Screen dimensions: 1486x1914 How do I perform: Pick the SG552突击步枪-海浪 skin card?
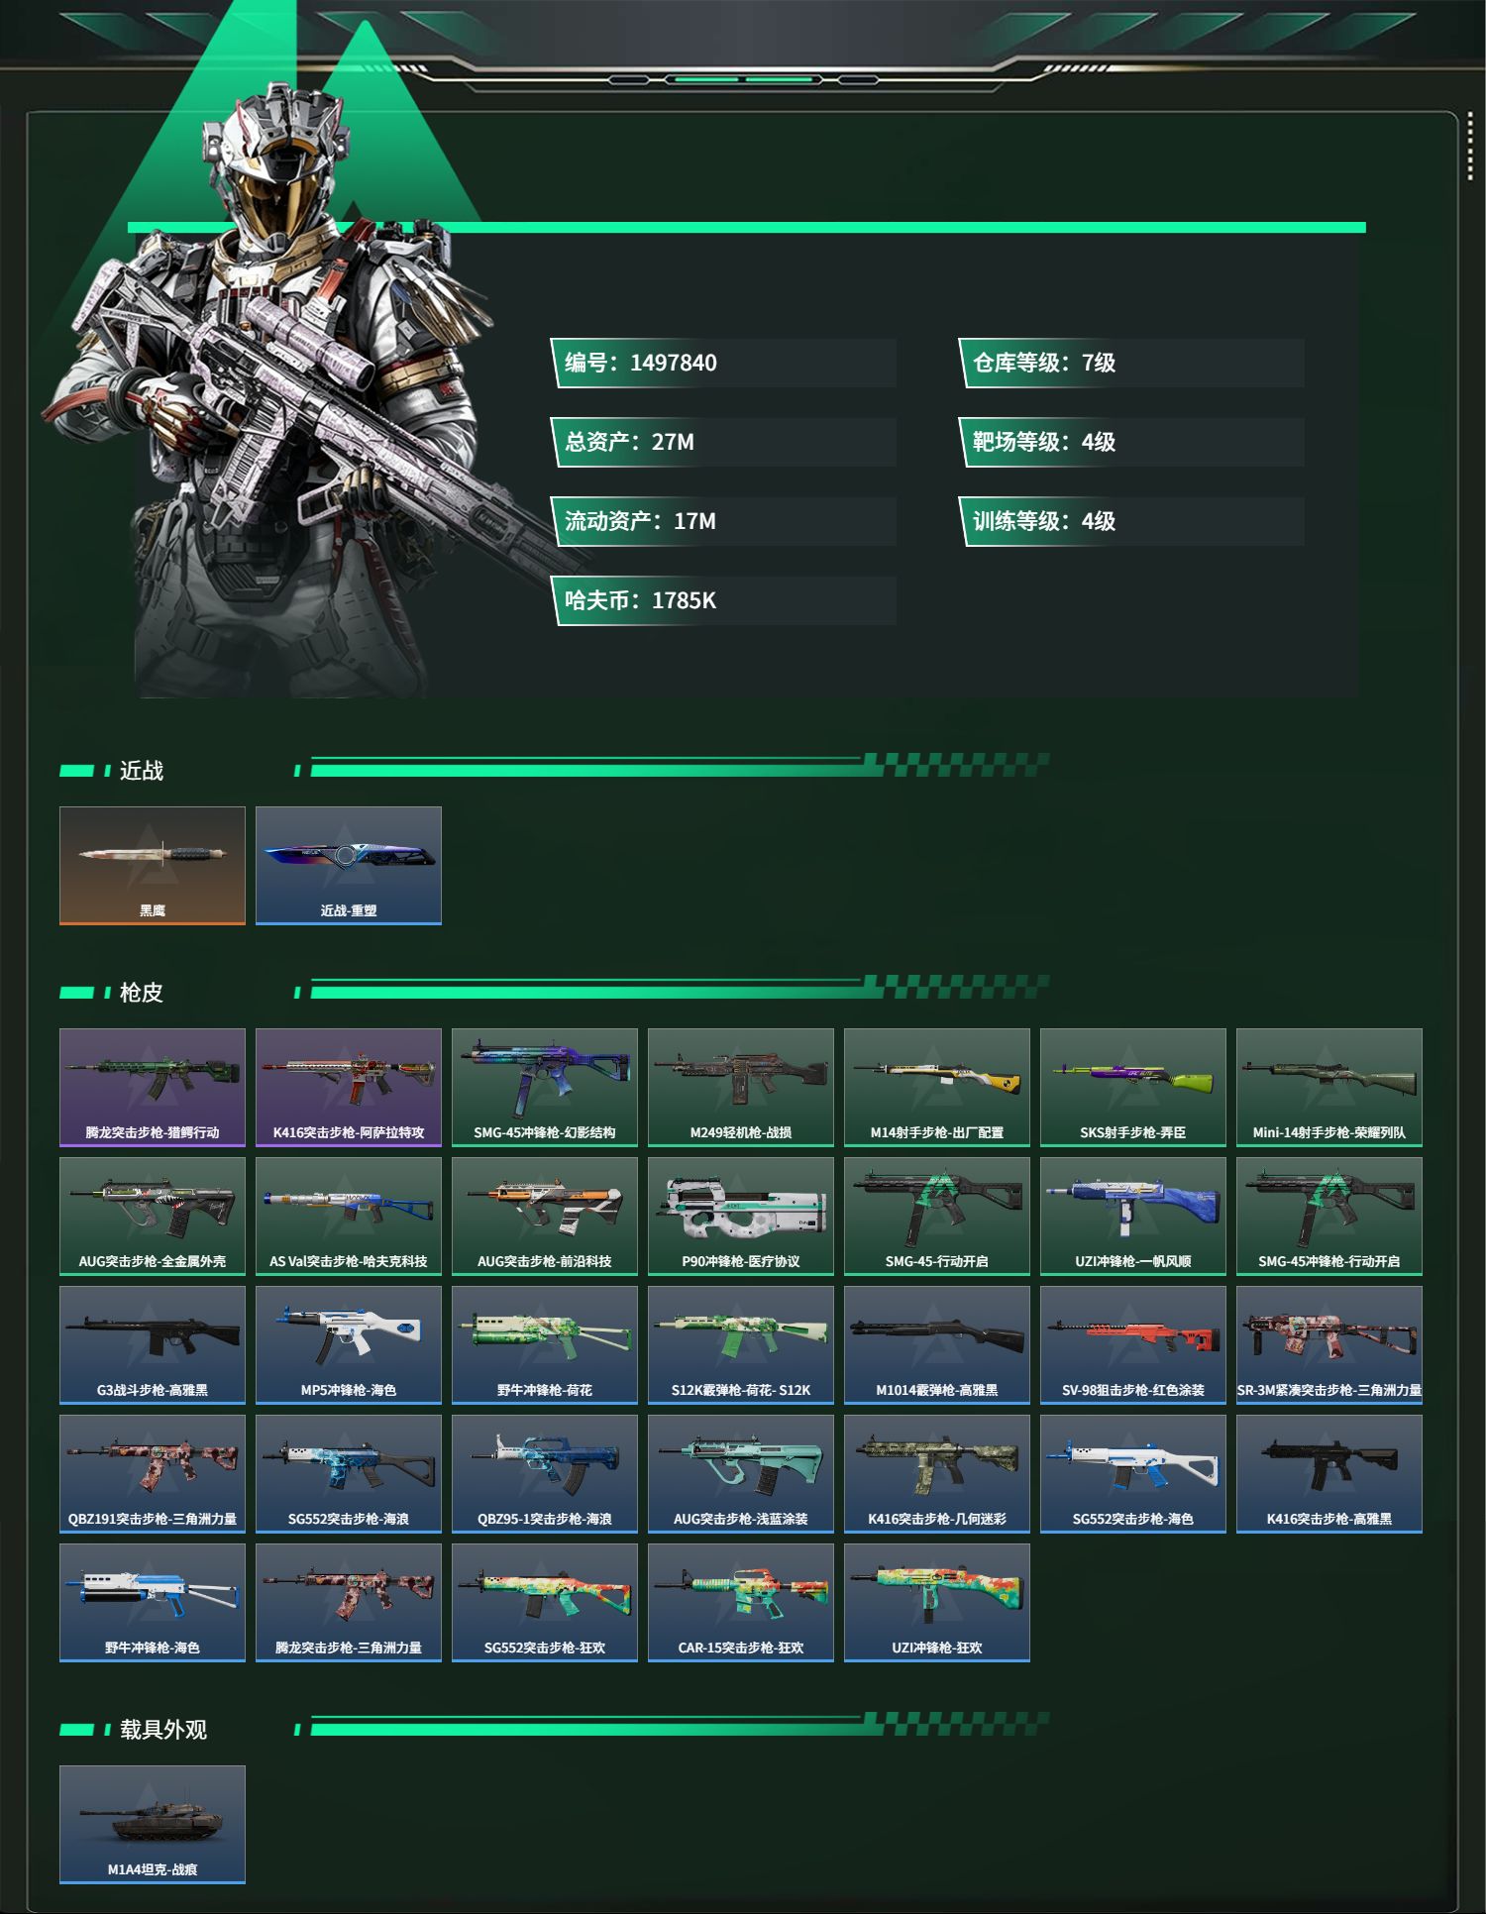349,1474
